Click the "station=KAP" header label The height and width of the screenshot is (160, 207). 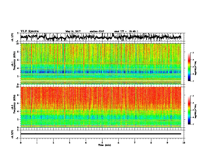click(97, 31)
